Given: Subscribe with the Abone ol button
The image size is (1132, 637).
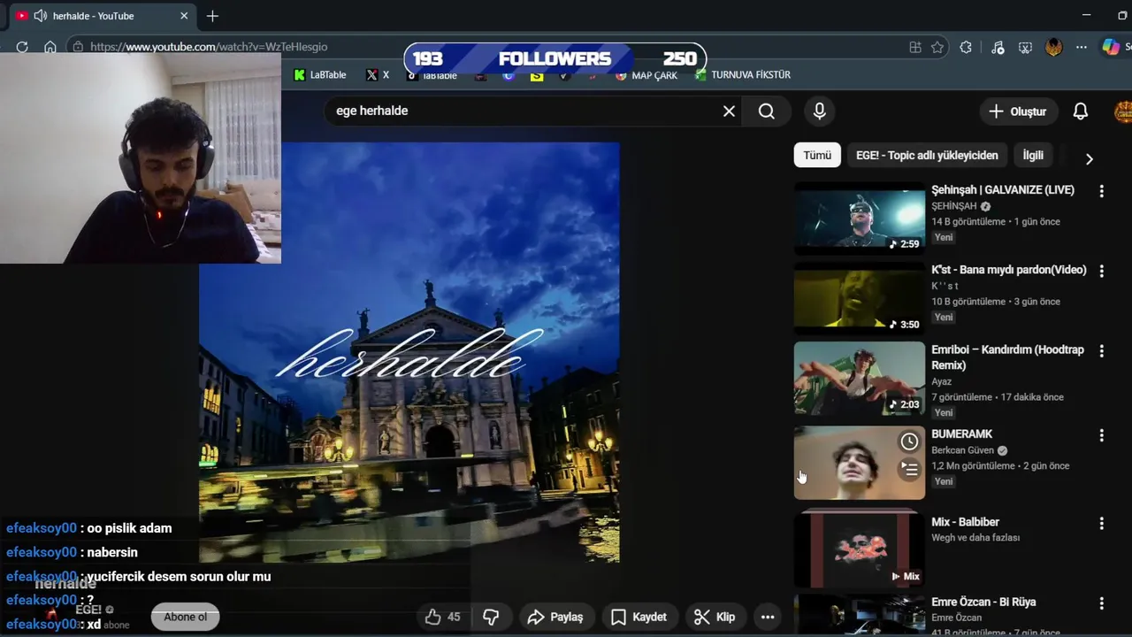Looking at the screenshot, I should point(185,617).
